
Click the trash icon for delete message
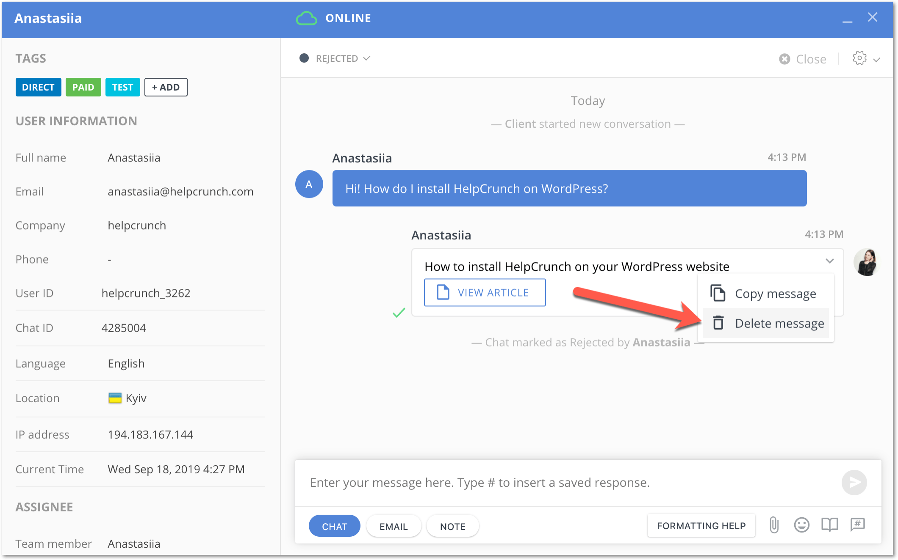click(x=718, y=323)
